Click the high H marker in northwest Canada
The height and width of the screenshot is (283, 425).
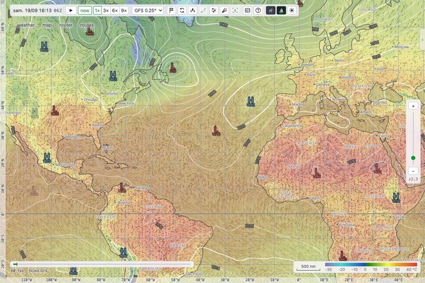click(x=44, y=47)
